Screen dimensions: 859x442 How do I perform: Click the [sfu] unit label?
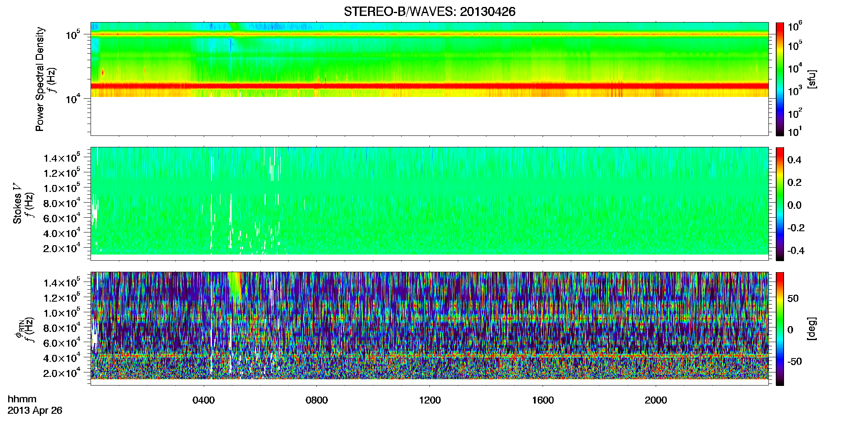click(812, 79)
